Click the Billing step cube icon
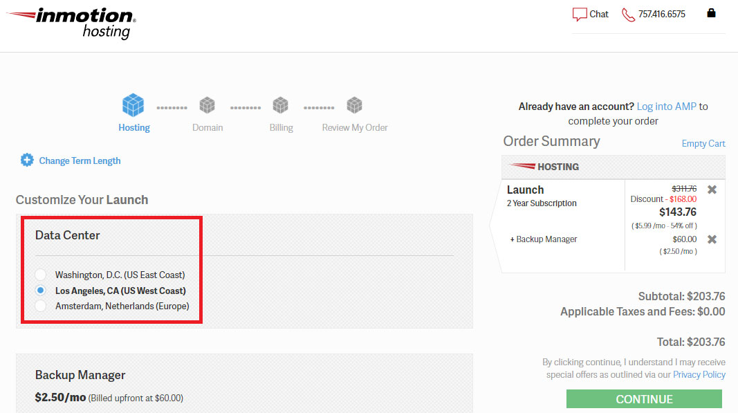Image resolution: width=738 pixels, height=413 pixels. [x=281, y=105]
